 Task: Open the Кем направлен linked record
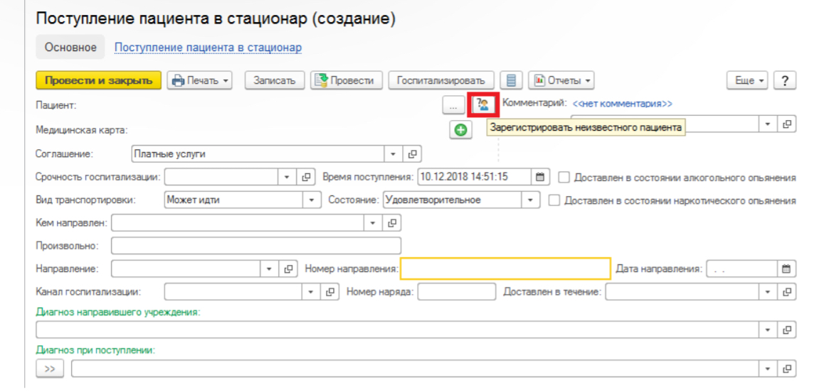click(391, 223)
